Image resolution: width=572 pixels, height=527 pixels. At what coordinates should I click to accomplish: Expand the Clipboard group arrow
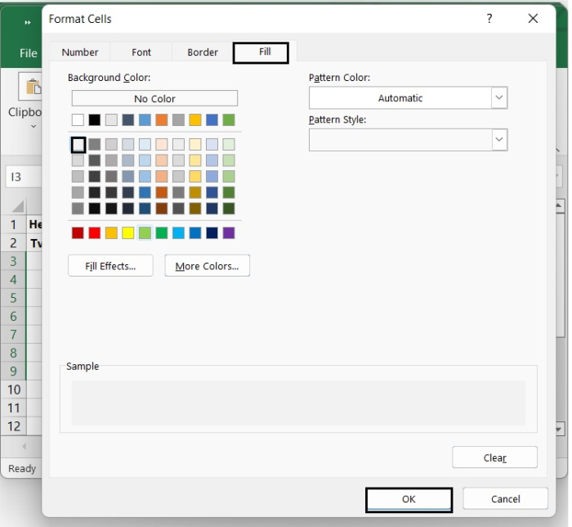(34, 126)
